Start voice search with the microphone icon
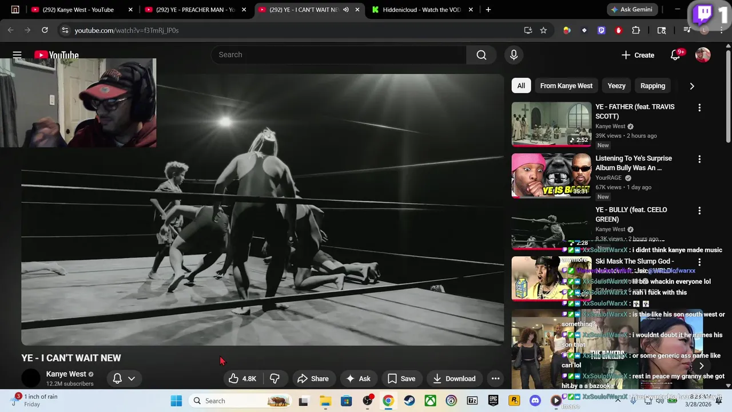 point(514,55)
